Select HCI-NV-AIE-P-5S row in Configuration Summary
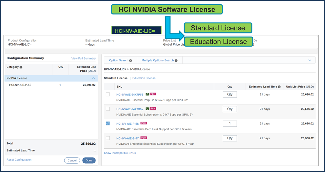Viewport: 325px width, 172px height. pos(51,85)
